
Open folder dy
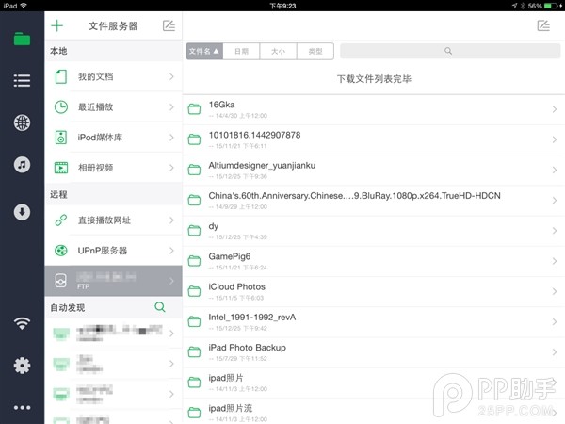point(374,231)
